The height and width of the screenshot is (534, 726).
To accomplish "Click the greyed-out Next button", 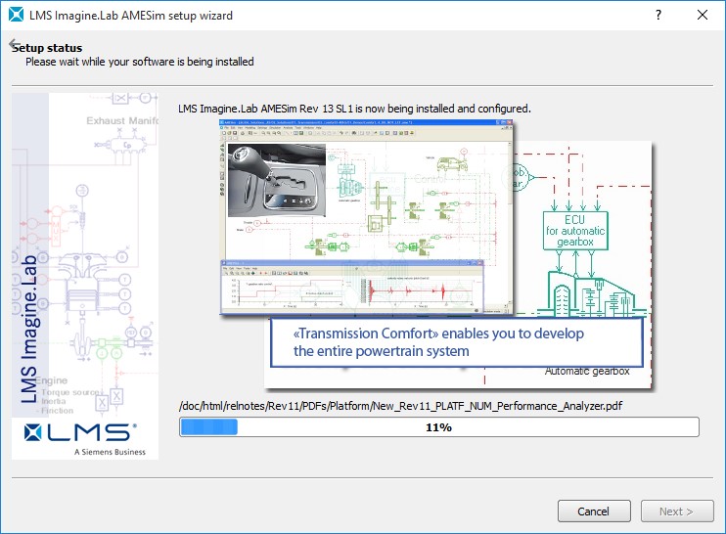I will click(676, 512).
